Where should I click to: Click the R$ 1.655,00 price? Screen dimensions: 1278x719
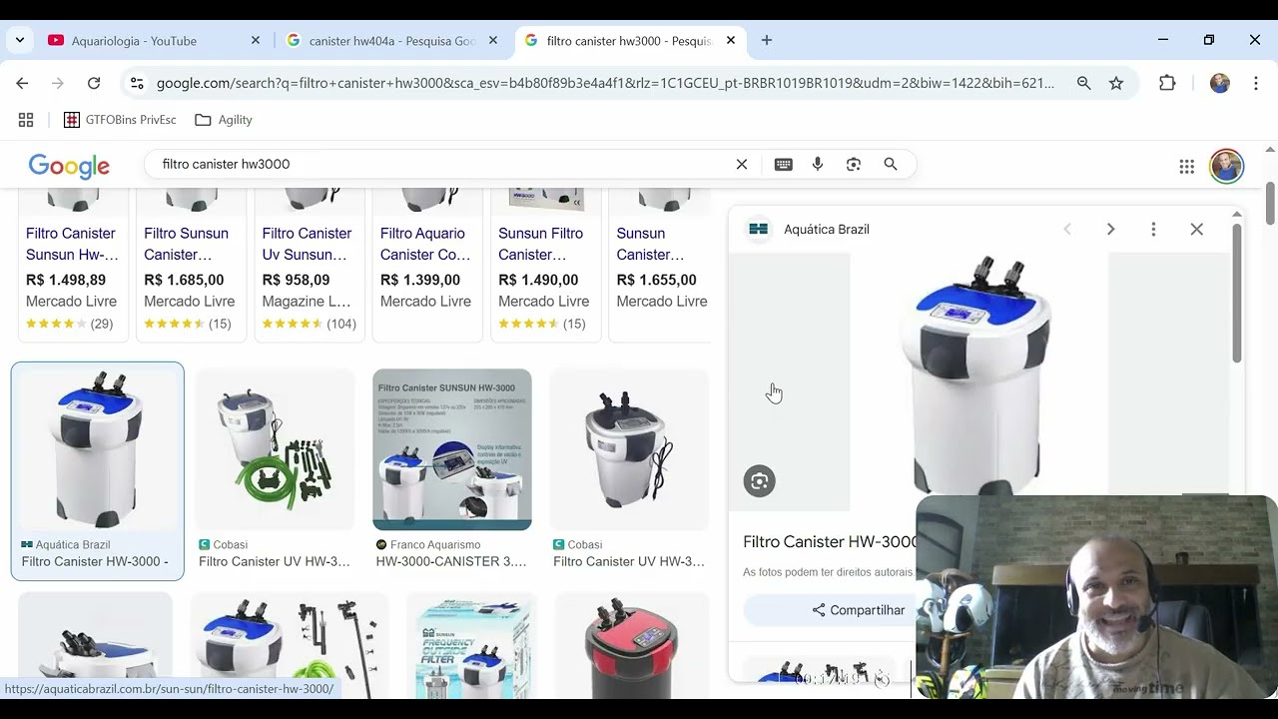point(656,281)
